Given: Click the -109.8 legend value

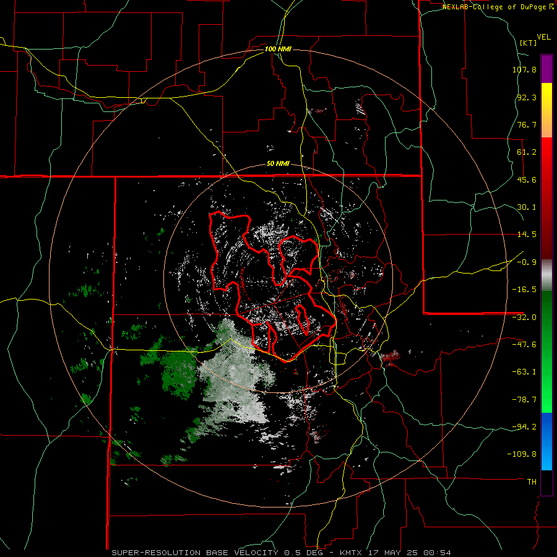Looking at the screenshot, I should tap(522, 454).
